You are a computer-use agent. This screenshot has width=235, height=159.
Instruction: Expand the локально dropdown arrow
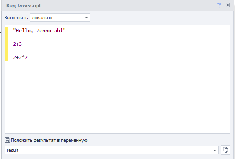(x=86, y=18)
